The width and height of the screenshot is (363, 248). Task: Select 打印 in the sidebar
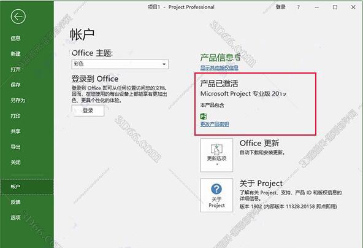pyautogui.click(x=15, y=116)
